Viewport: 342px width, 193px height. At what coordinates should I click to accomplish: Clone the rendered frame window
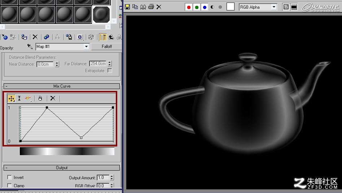pos(143,7)
